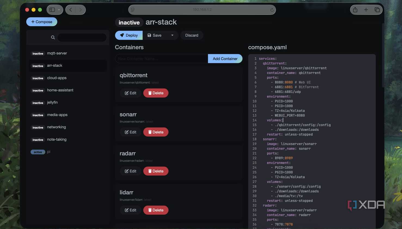Create a new stack with Compose button
The width and height of the screenshot is (402, 229).
click(x=42, y=22)
